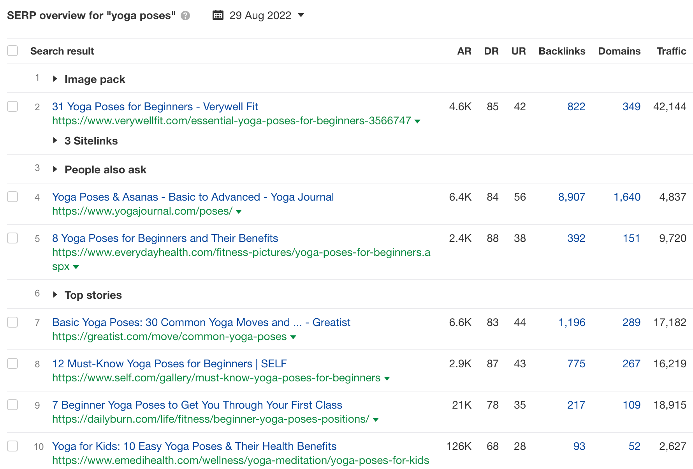Toggle the select-all checkbox in the header
Viewport: 693px width, 469px height.
[x=12, y=51]
